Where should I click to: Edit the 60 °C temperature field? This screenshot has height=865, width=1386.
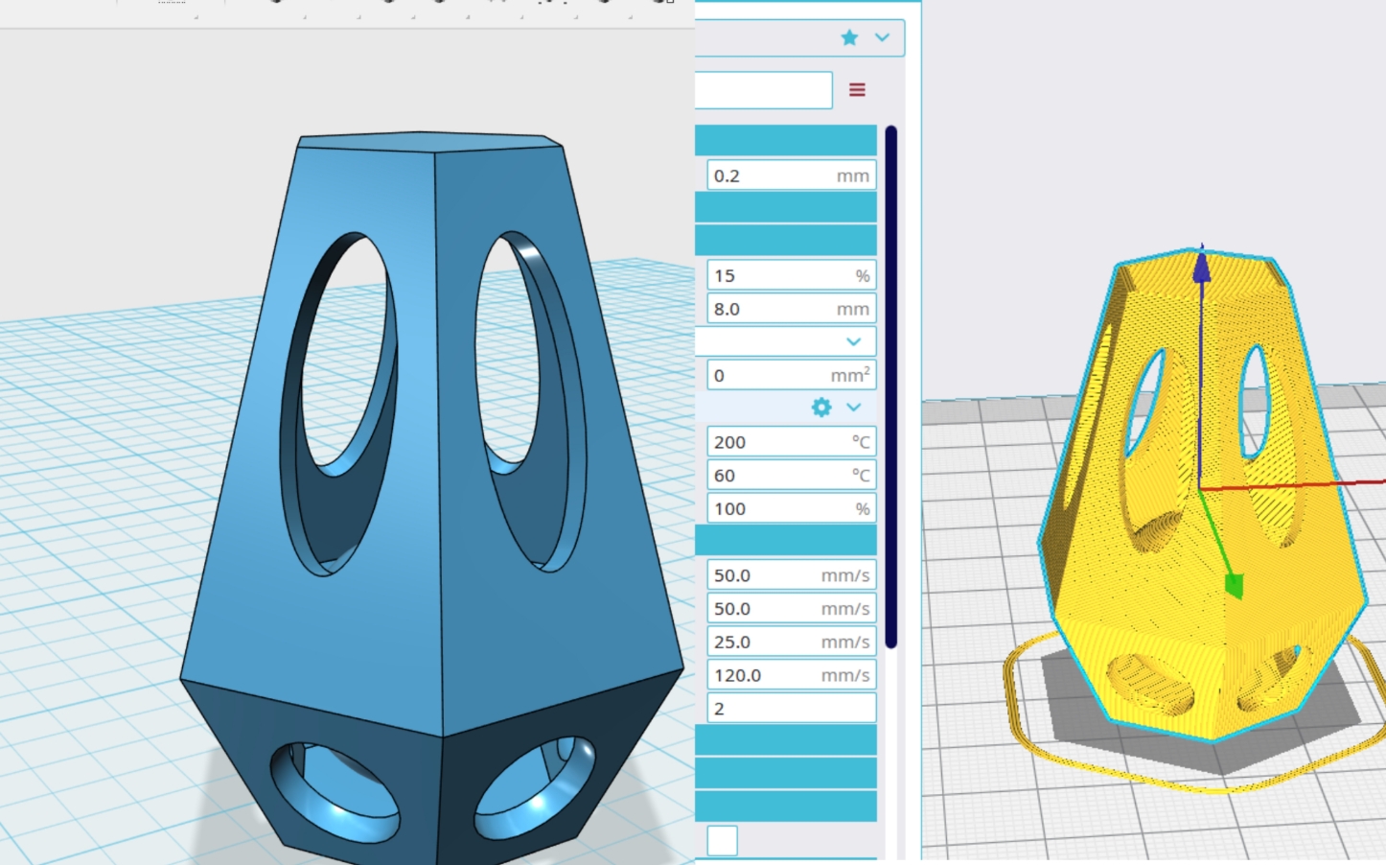(x=792, y=476)
